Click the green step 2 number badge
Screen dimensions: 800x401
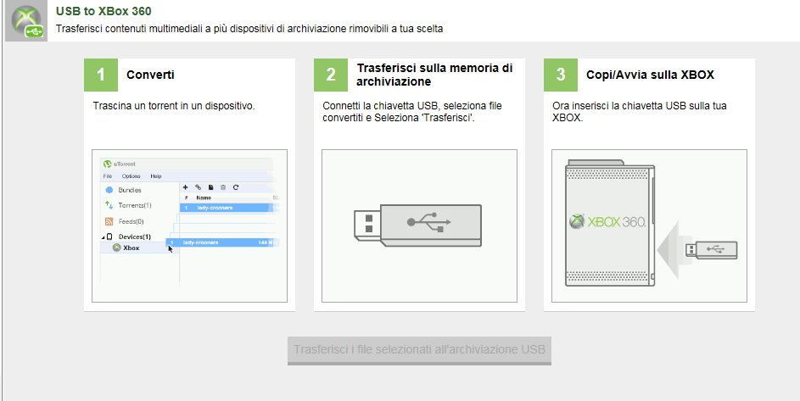coord(331,75)
